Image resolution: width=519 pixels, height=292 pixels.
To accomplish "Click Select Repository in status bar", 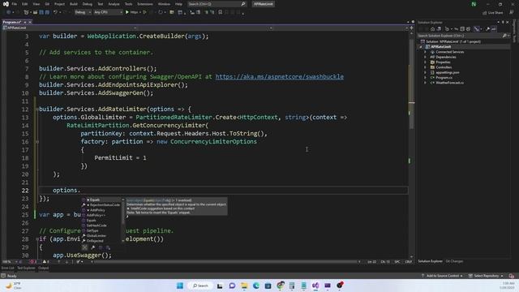I will point(486,276).
